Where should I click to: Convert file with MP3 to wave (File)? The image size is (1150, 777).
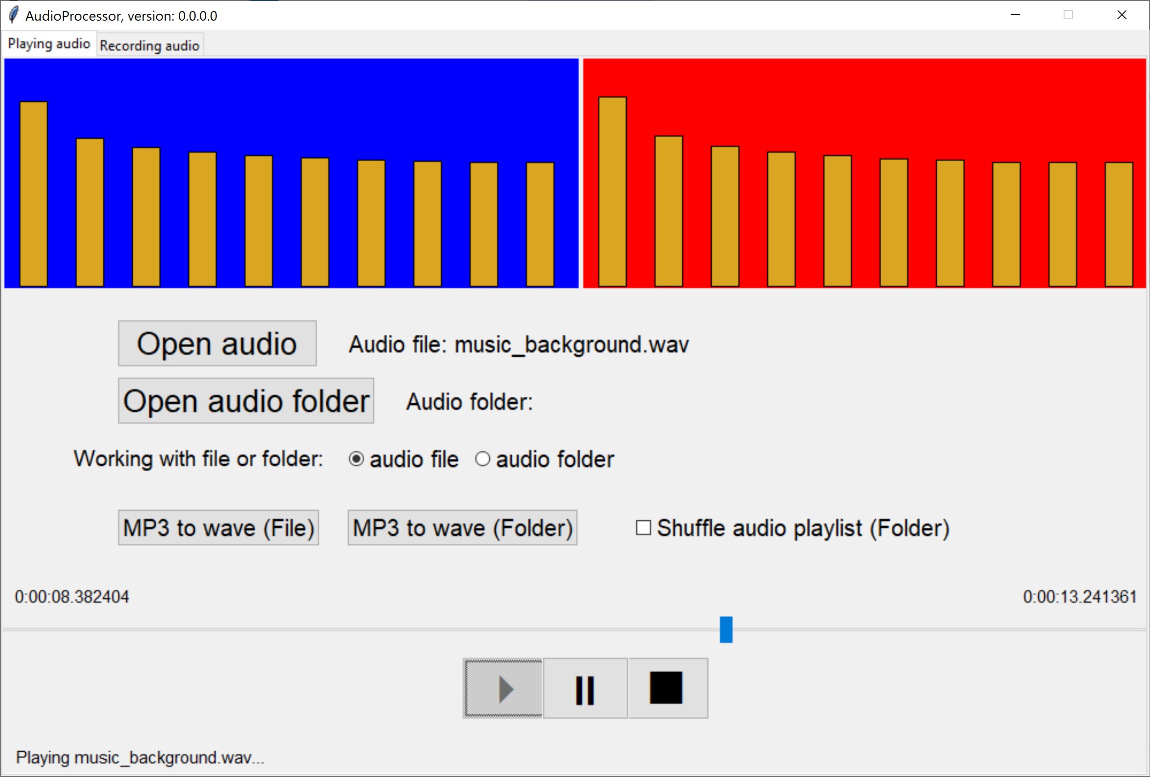pyautogui.click(x=218, y=528)
